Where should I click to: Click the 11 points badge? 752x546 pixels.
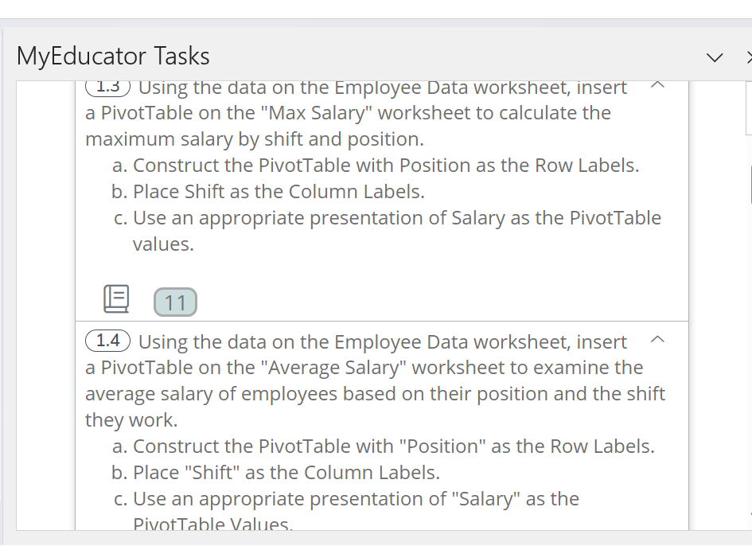coord(175,302)
